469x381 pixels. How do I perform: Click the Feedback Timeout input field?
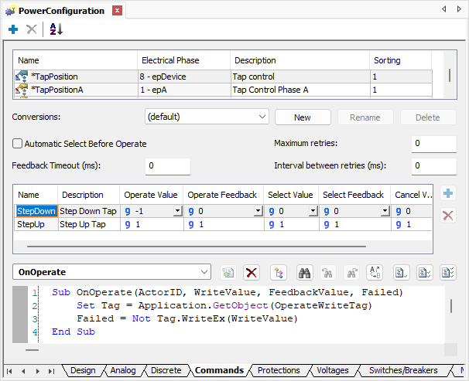coord(167,166)
